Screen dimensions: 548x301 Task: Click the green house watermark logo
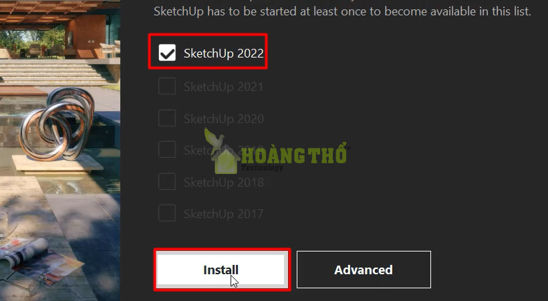226,160
